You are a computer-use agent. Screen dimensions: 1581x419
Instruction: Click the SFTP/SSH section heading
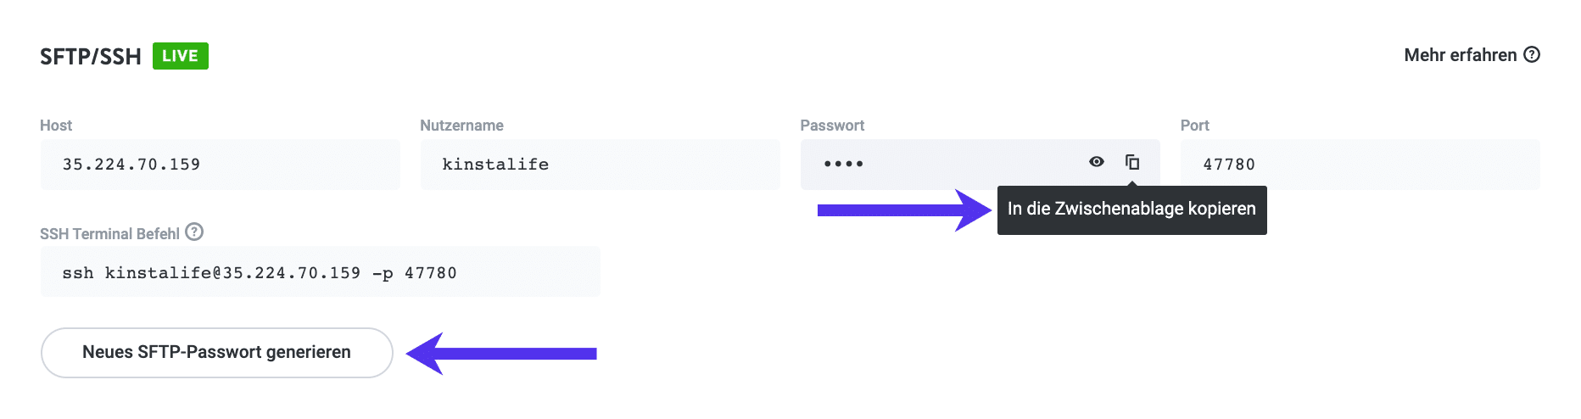91,57
